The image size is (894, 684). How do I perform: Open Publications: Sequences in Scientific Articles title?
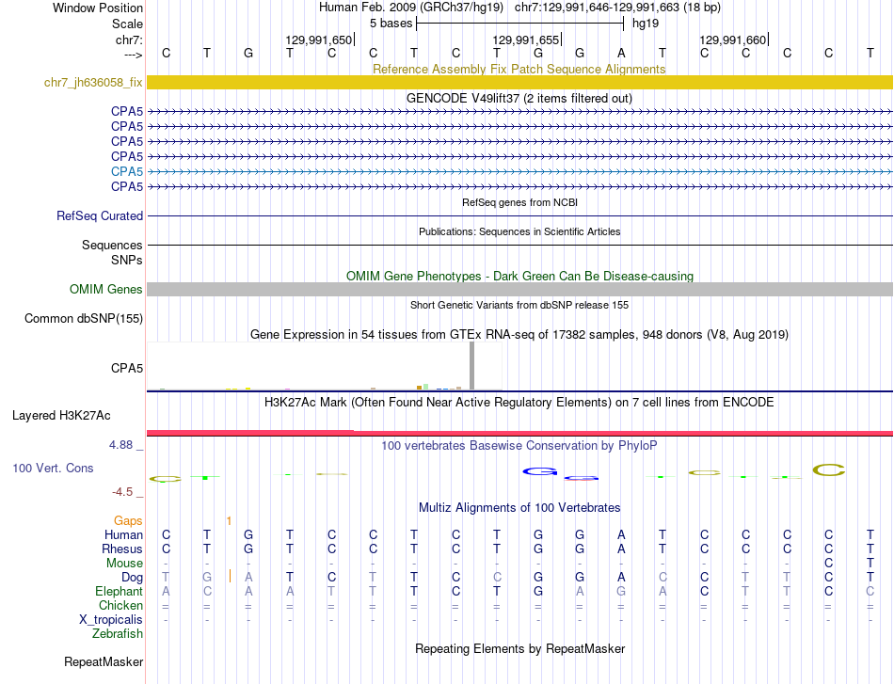click(x=519, y=231)
